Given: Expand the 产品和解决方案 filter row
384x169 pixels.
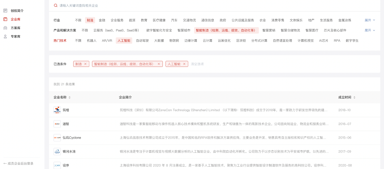Looking at the screenshot, I should [x=370, y=30].
